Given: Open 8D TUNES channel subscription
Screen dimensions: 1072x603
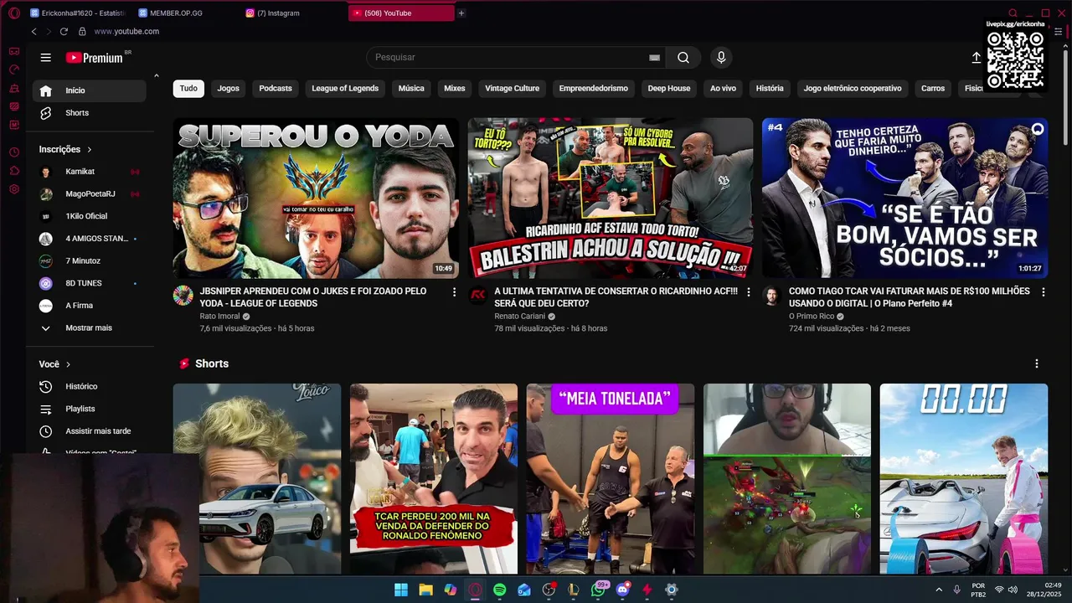Looking at the screenshot, I should (90, 283).
